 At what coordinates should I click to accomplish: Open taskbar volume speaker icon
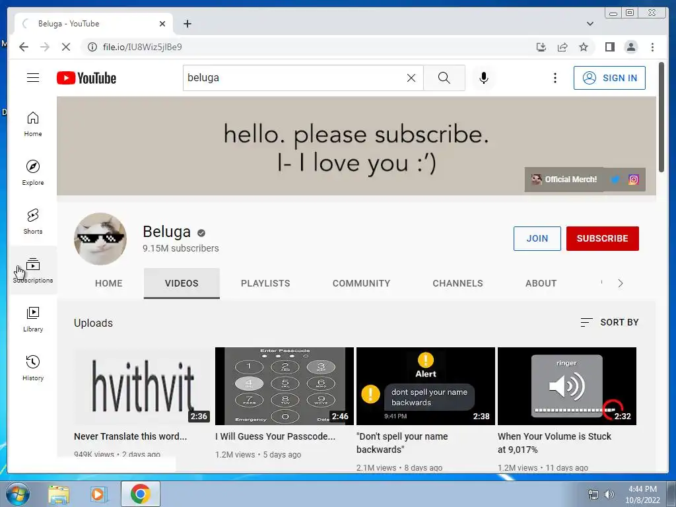coord(609,494)
